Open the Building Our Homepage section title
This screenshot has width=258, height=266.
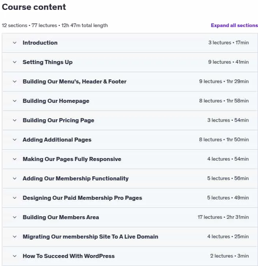(56, 101)
